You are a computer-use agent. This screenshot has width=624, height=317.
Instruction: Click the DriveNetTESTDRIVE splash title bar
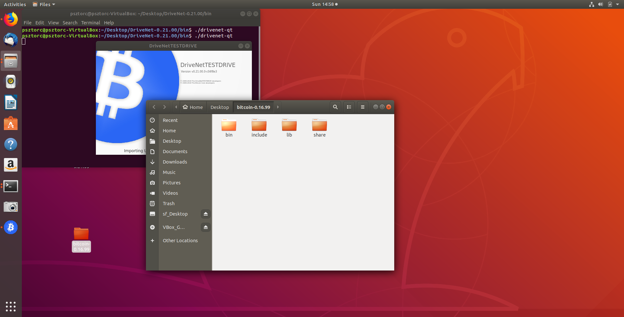[173, 46]
